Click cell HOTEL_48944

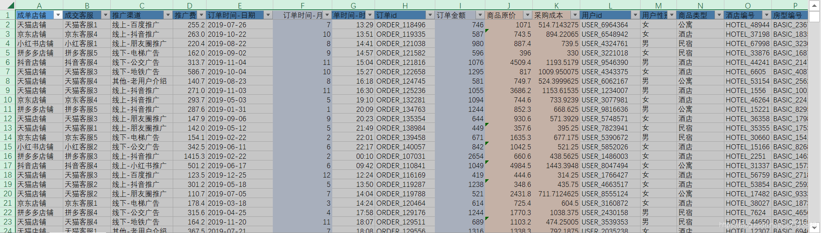click(x=748, y=25)
